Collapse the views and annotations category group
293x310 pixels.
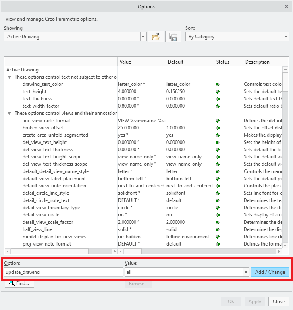coord(9,113)
